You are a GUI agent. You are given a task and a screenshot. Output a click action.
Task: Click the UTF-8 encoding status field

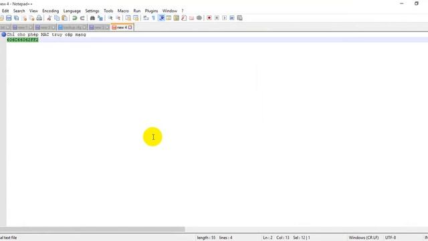point(391,238)
